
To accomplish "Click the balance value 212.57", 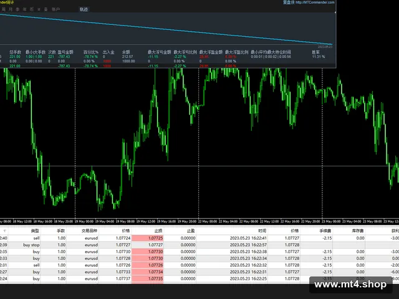I will [x=127, y=57].
